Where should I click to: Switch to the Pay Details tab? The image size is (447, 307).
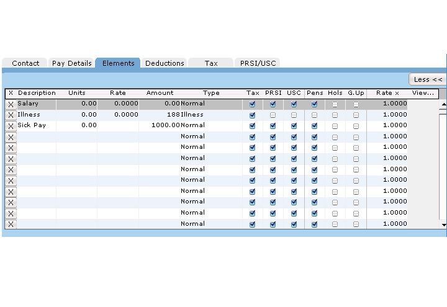coord(71,63)
